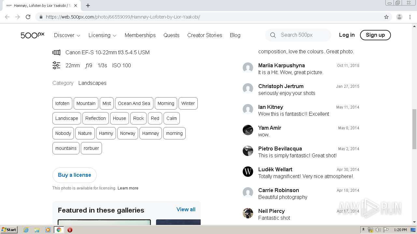Go back to previous page
Viewport: 417px width, 234px height.
tap(7, 17)
